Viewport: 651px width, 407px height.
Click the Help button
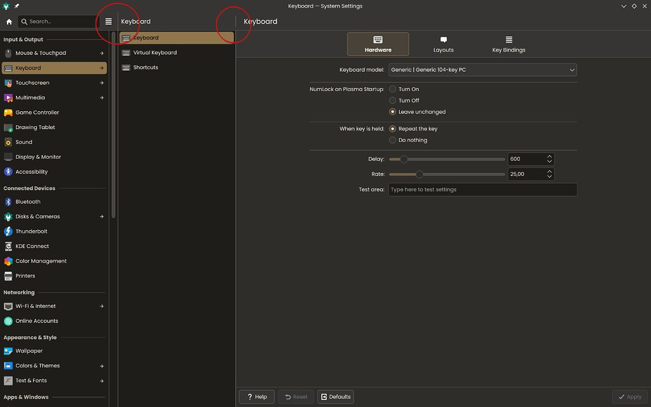(256, 396)
